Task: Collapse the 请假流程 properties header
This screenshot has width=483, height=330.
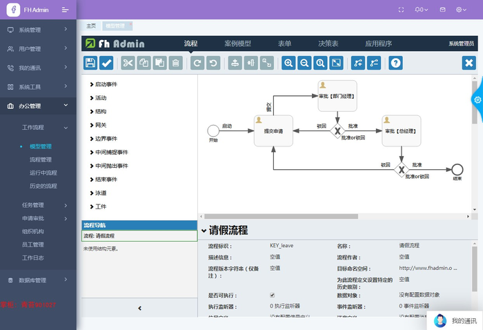Action: (x=204, y=231)
